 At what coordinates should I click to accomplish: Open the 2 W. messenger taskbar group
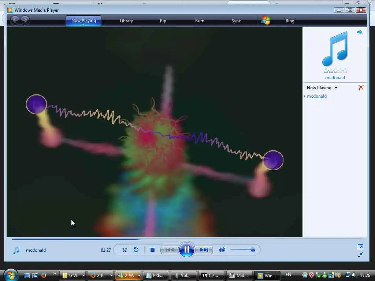pyautogui.click(x=128, y=276)
